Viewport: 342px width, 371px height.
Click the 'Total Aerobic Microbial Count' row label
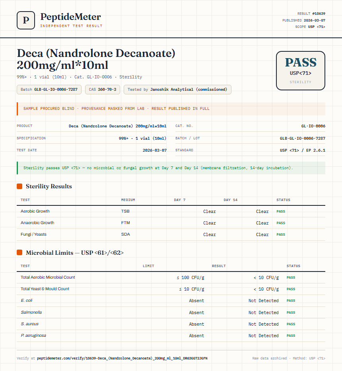[48, 277]
